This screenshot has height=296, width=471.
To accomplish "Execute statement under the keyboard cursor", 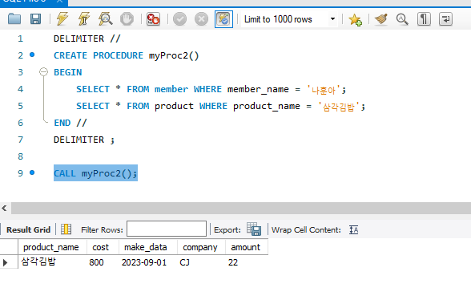I will [84, 19].
